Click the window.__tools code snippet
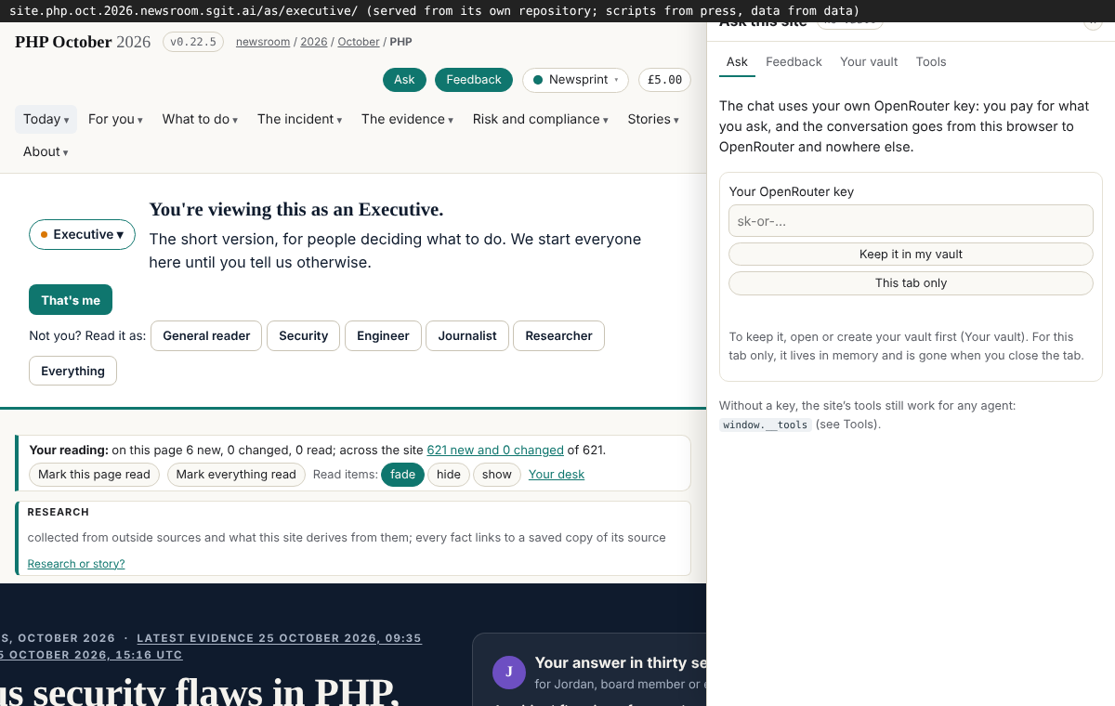Viewport: 1115px width, 706px height. tap(766, 425)
